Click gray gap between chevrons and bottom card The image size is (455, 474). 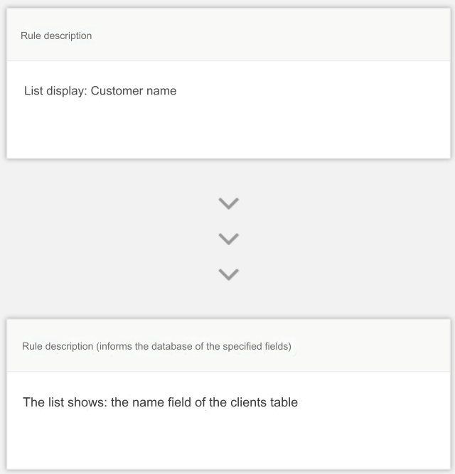228,299
